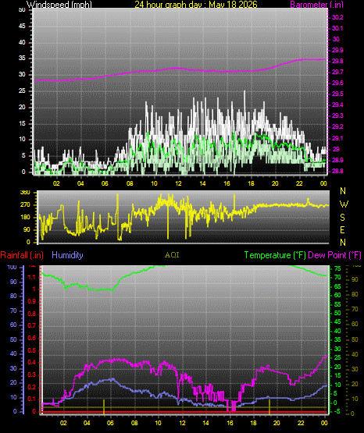Click the 18 hour tick on wind graph

point(252,183)
